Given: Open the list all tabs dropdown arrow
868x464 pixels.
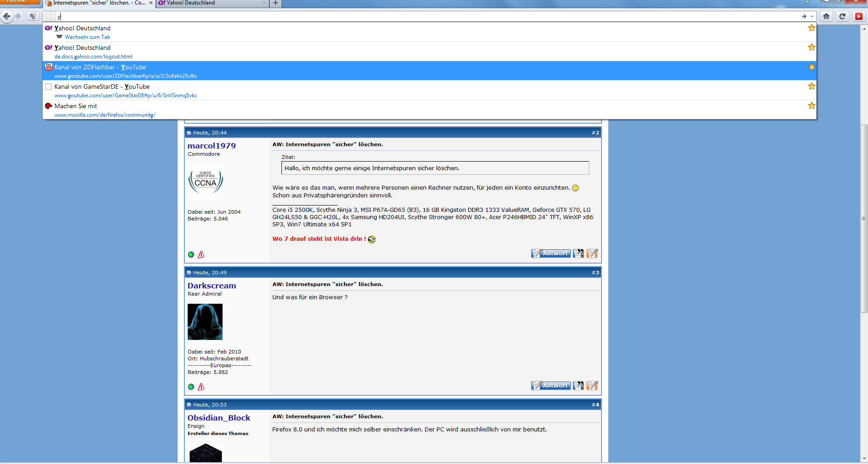Looking at the screenshot, I should coord(807,2).
